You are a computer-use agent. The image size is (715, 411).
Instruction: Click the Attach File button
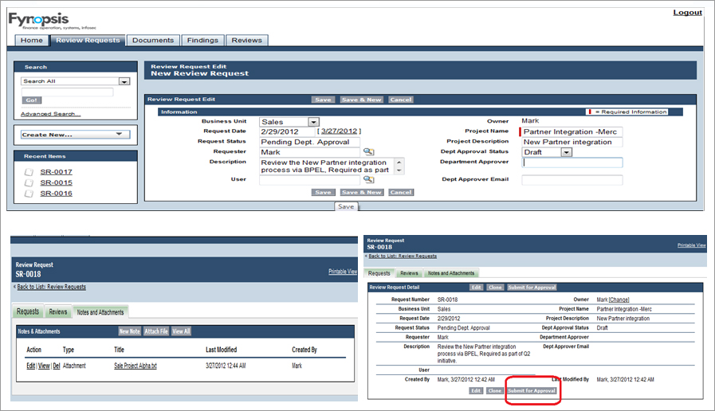pyautogui.click(x=156, y=331)
